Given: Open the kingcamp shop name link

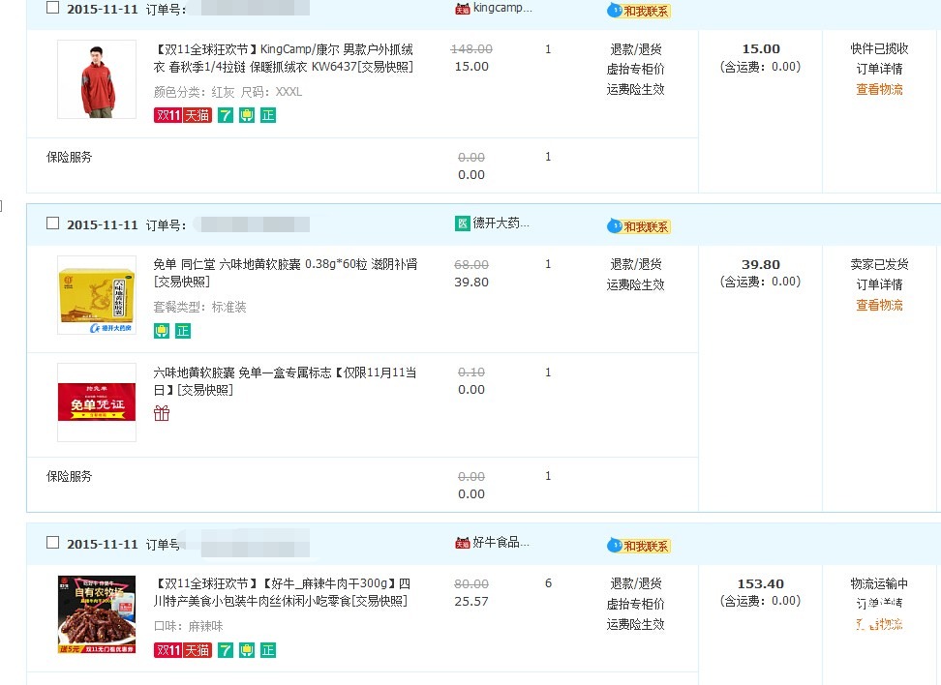Looking at the screenshot, I should pos(502,8).
